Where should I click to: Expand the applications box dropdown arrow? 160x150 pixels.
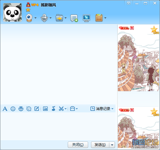click(x=105, y=18)
